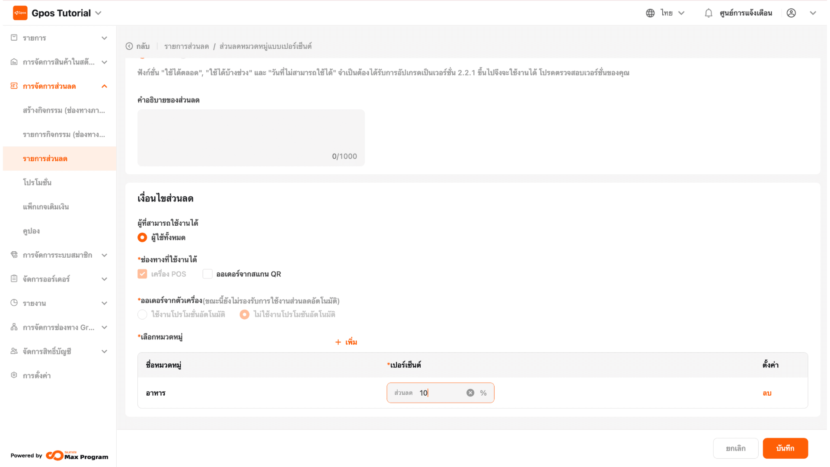Click the user account profile icon
This screenshot has height=467, width=830.
(791, 13)
